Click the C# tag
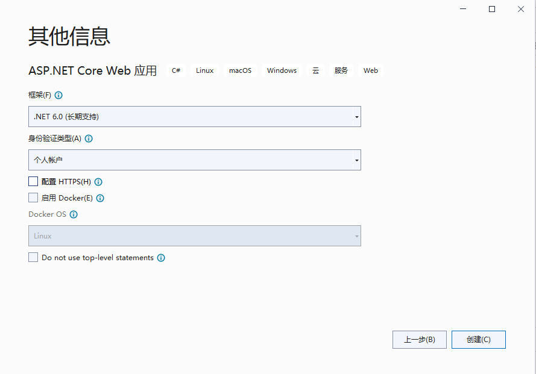This screenshot has height=374, width=536. [x=176, y=70]
